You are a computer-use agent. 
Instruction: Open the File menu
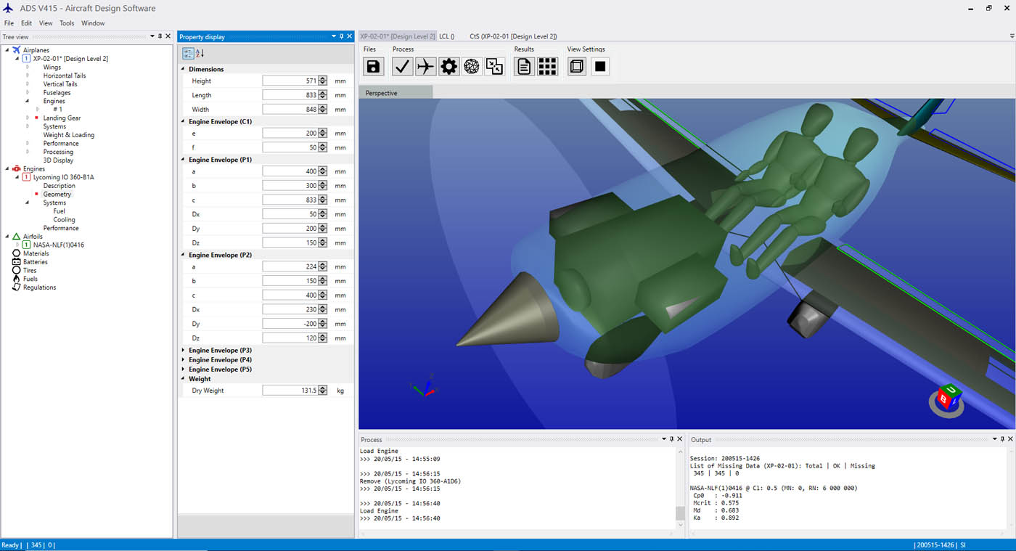(x=9, y=23)
